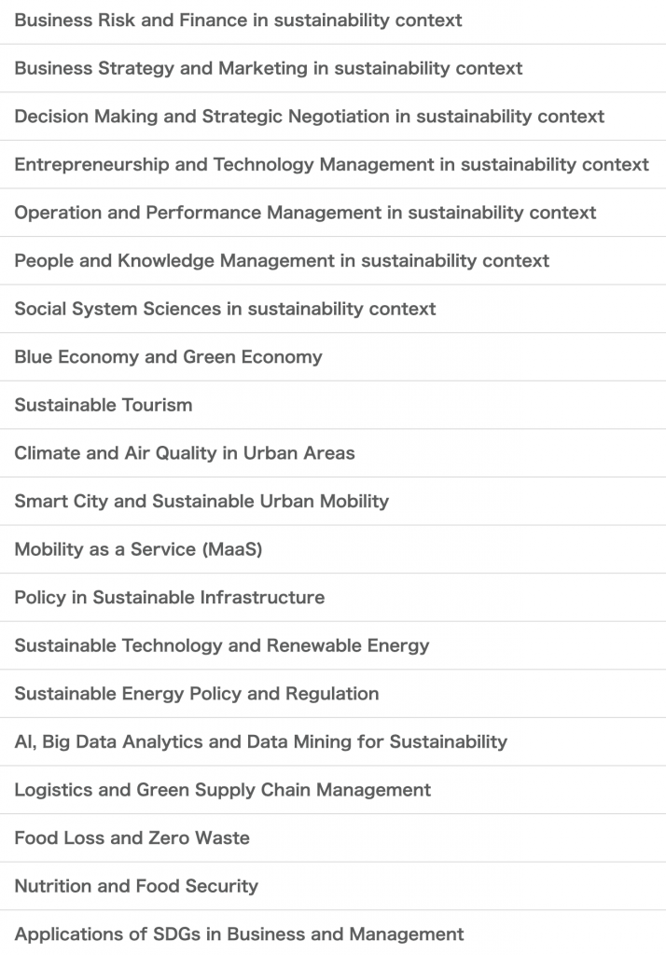666x955 pixels.
Task: Open Applications of SDGs in Business entry
Action: [333, 933]
